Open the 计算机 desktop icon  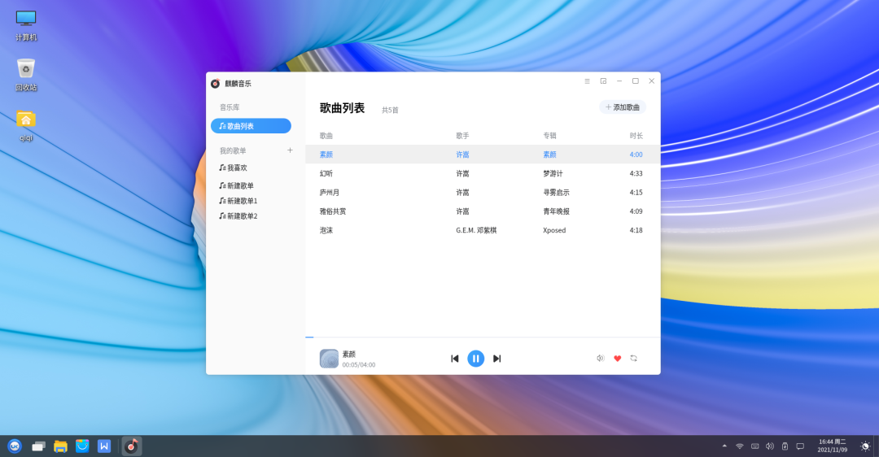coord(26,25)
